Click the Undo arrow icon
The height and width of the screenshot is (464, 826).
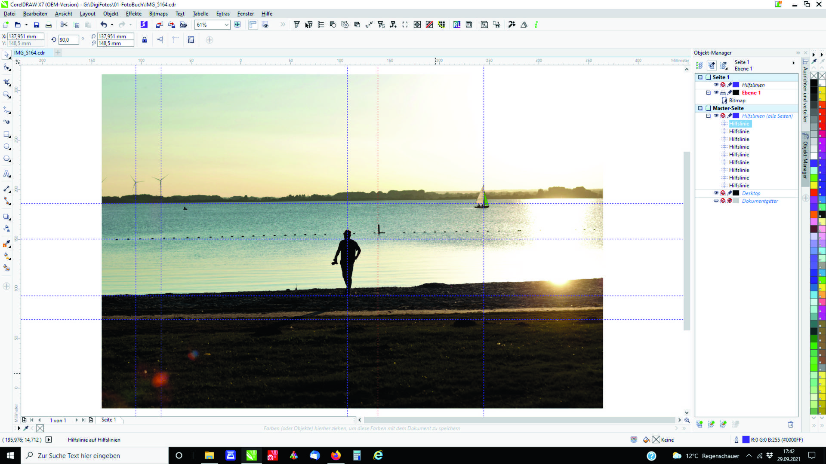104,25
